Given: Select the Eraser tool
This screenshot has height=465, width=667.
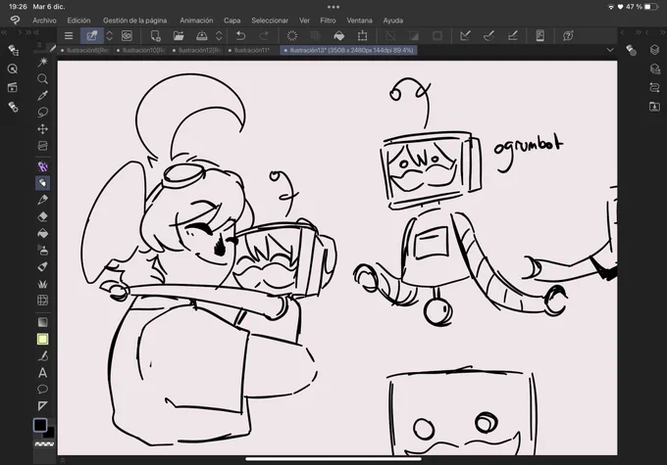Looking at the screenshot, I should point(42,216).
